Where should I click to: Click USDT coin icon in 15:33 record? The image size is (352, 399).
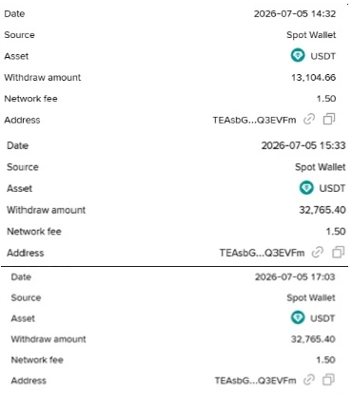point(306,188)
